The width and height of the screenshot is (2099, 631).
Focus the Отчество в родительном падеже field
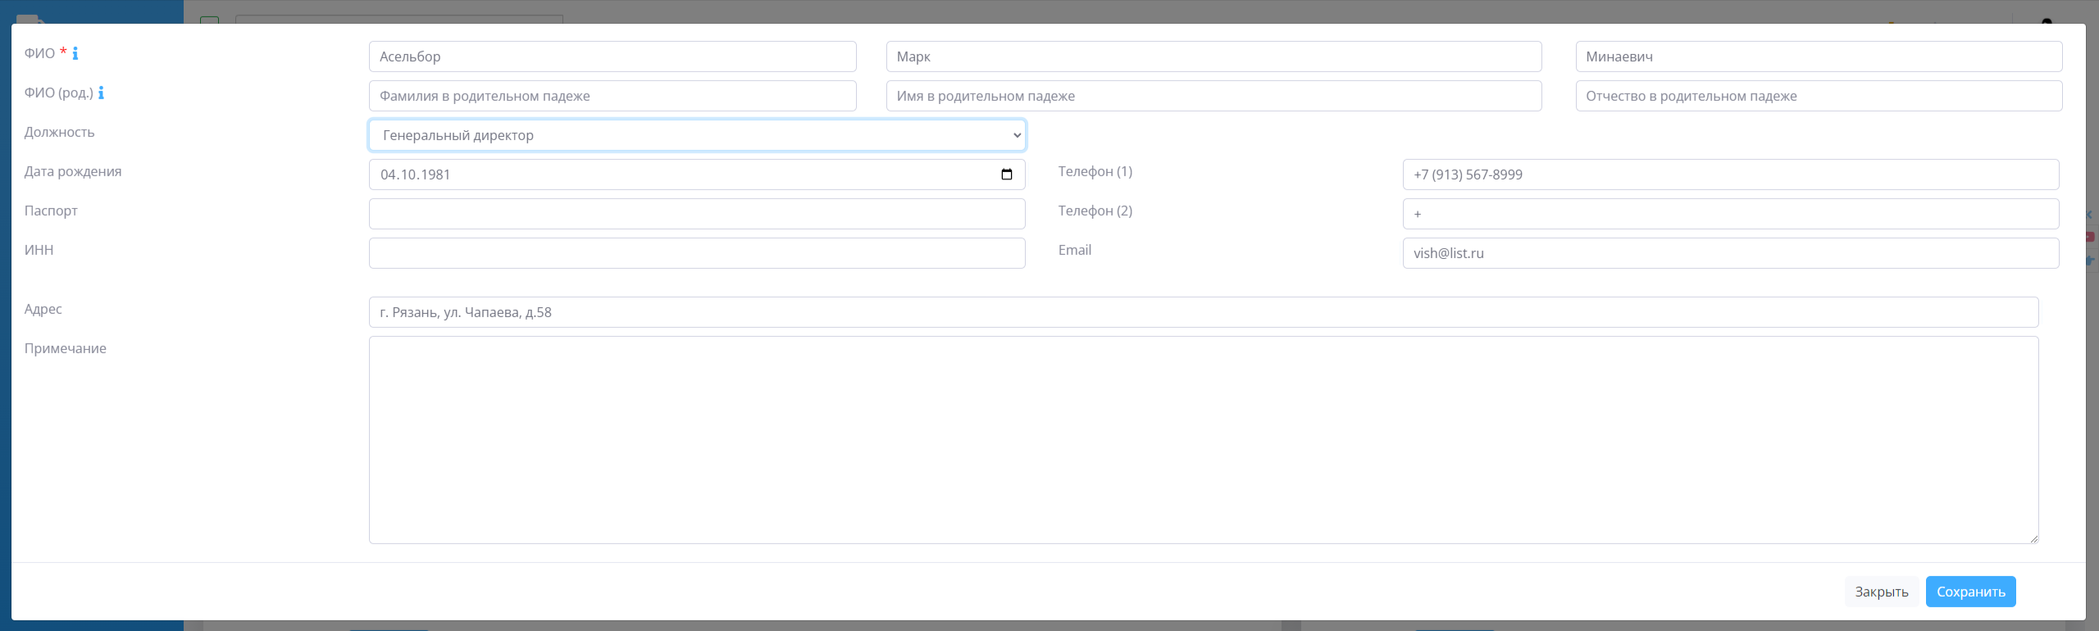(1818, 96)
